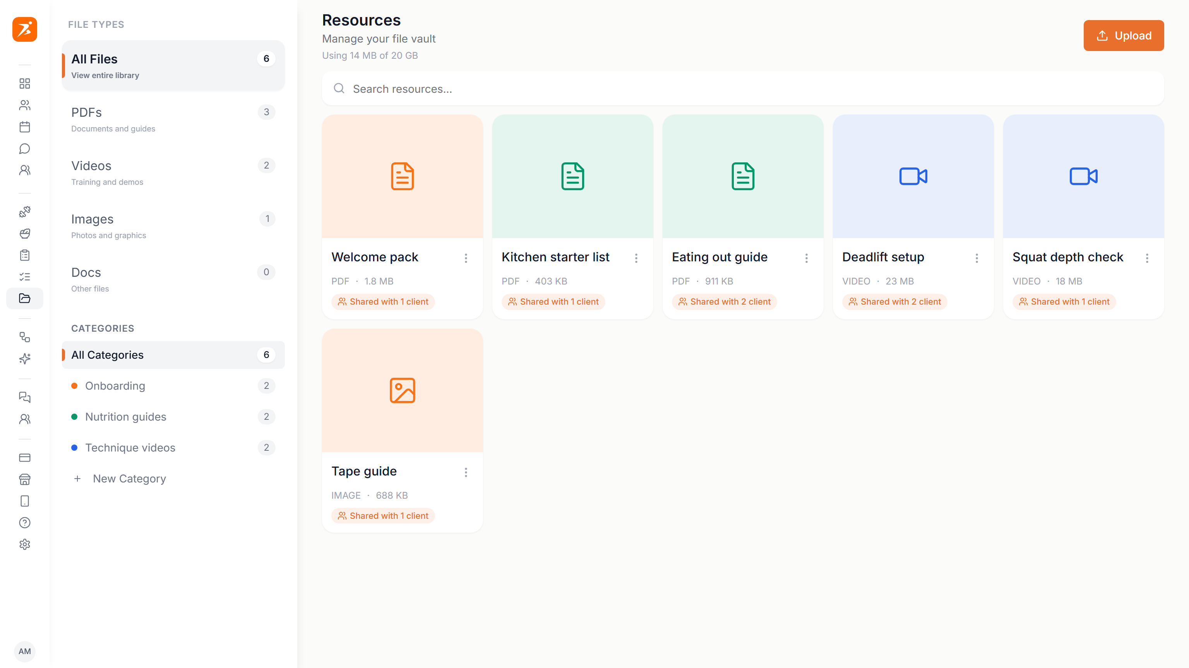The width and height of the screenshot is (1189, 668).
Task: Open options menu for Deadlift setup
Action: [977, 258]
